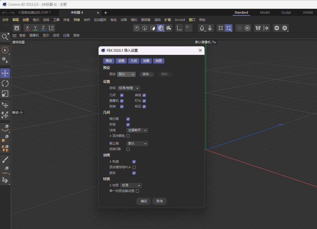
Task: Click the render settings gear-circle icon
Action: coord(247,28)
